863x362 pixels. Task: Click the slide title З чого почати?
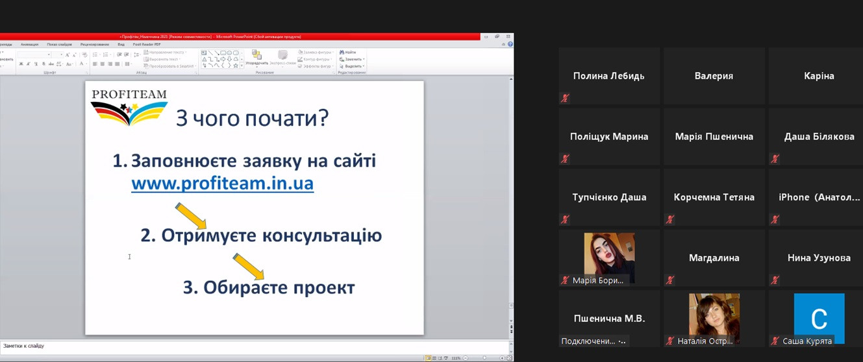tap(252, 118)
